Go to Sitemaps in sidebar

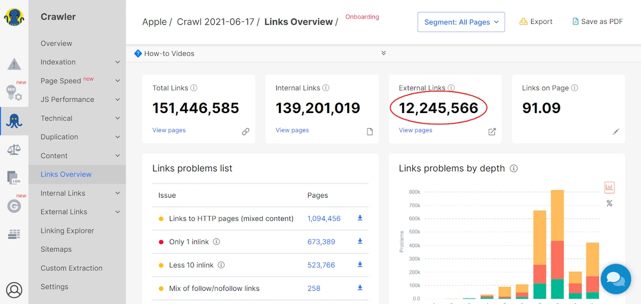pos(56,249)
